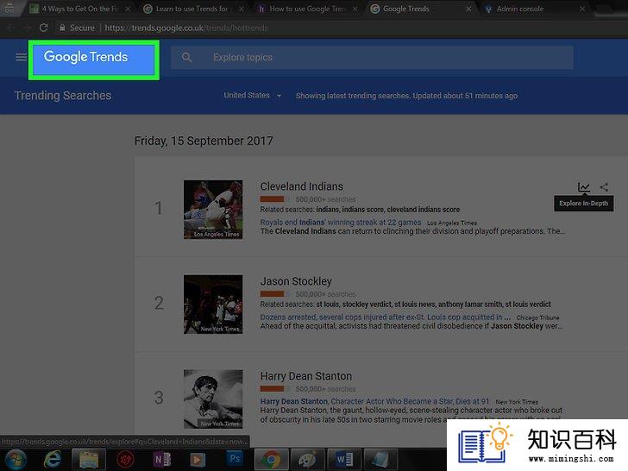Click the Jason Stockley thumbnail image

tap(213, 305)
